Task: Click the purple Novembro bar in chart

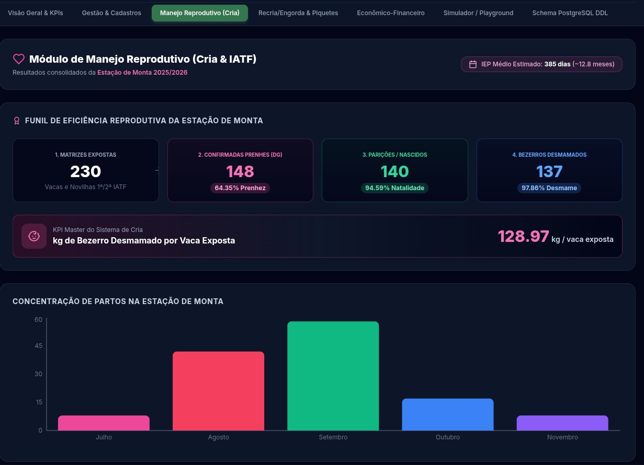Action: point(562,423)
